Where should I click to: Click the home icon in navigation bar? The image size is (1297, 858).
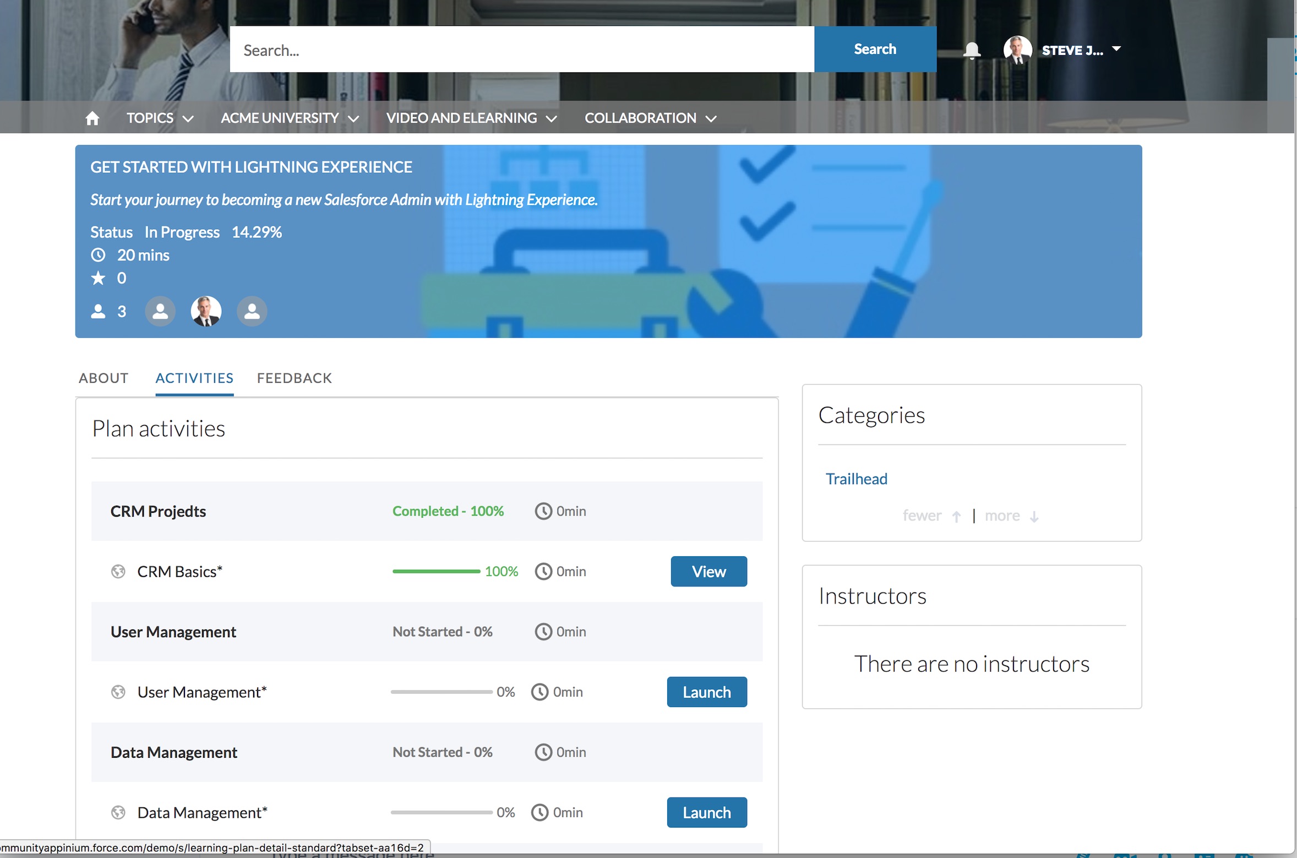pos(92,118)
